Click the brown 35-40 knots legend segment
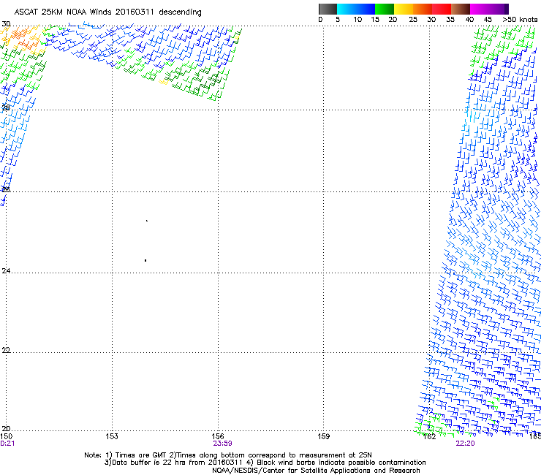This screenshot has width=541, height=475. [x=461, y=9]
